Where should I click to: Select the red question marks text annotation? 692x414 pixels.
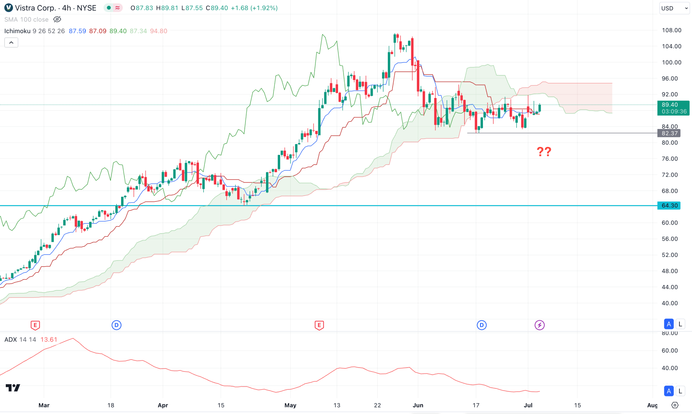pyautogui.click(x=544, y=152)
